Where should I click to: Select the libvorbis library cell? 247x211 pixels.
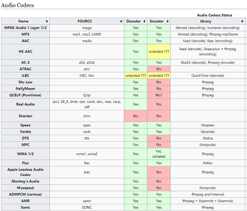point(207,132)
